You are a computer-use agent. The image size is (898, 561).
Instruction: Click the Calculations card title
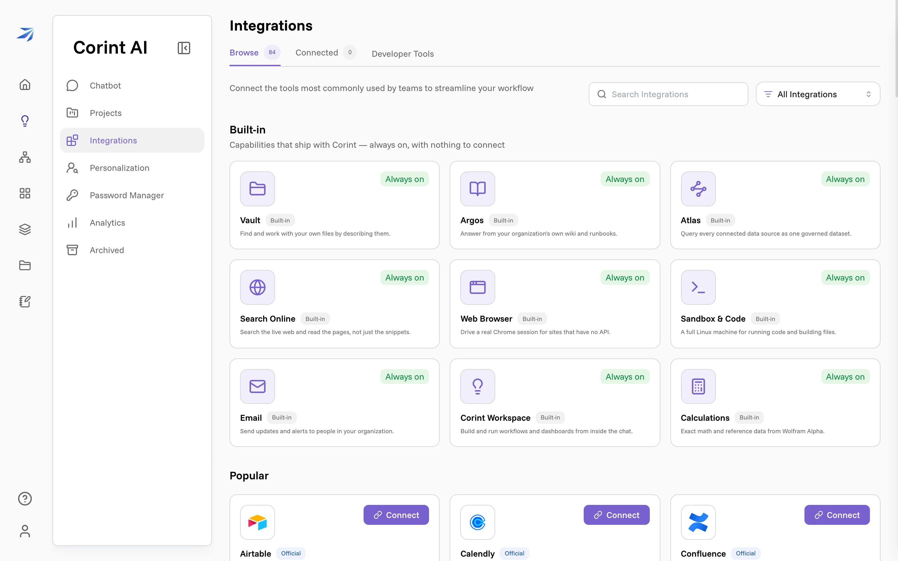coord(705,418)
